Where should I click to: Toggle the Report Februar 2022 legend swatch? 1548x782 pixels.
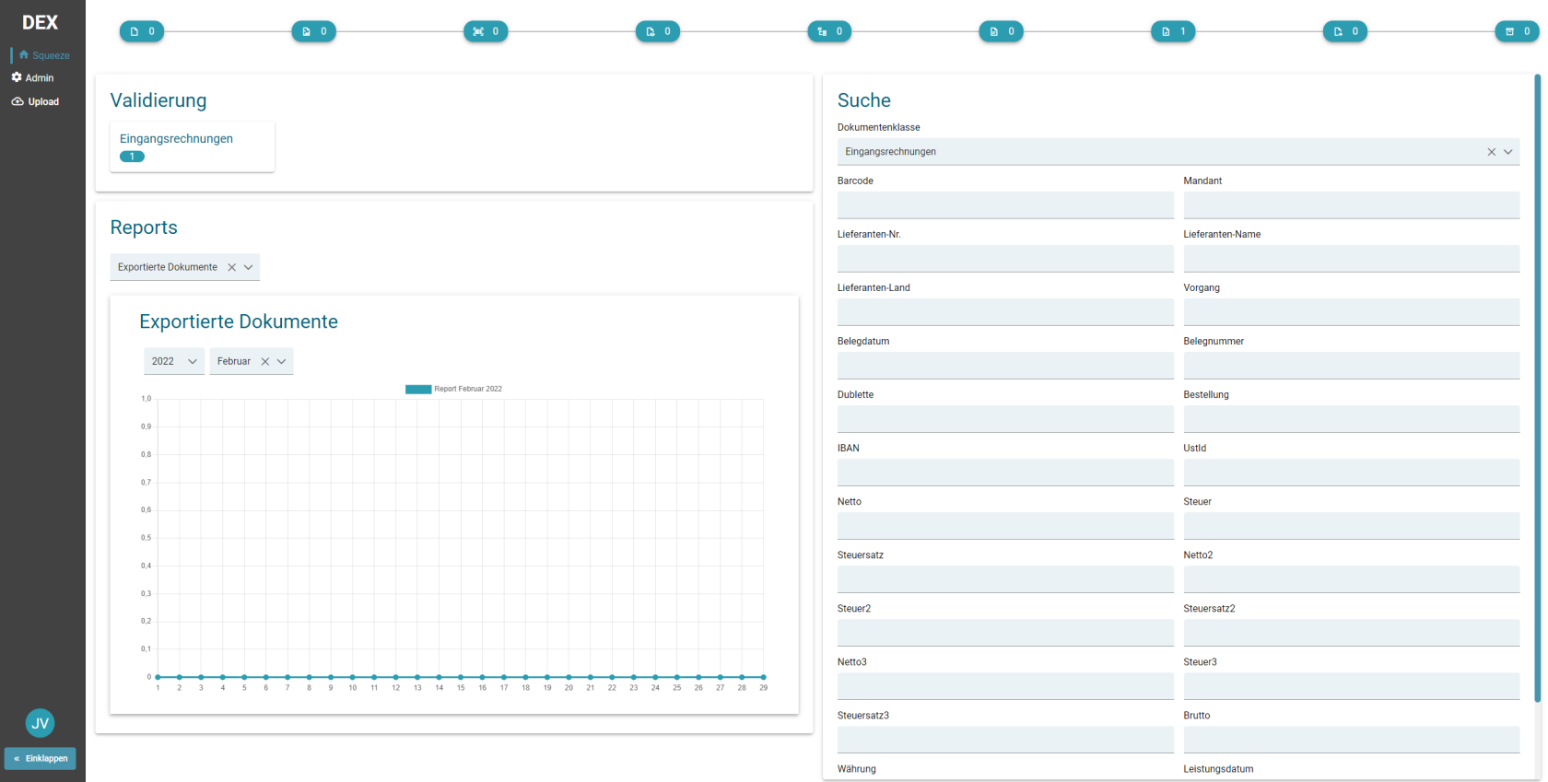[418, 389]
